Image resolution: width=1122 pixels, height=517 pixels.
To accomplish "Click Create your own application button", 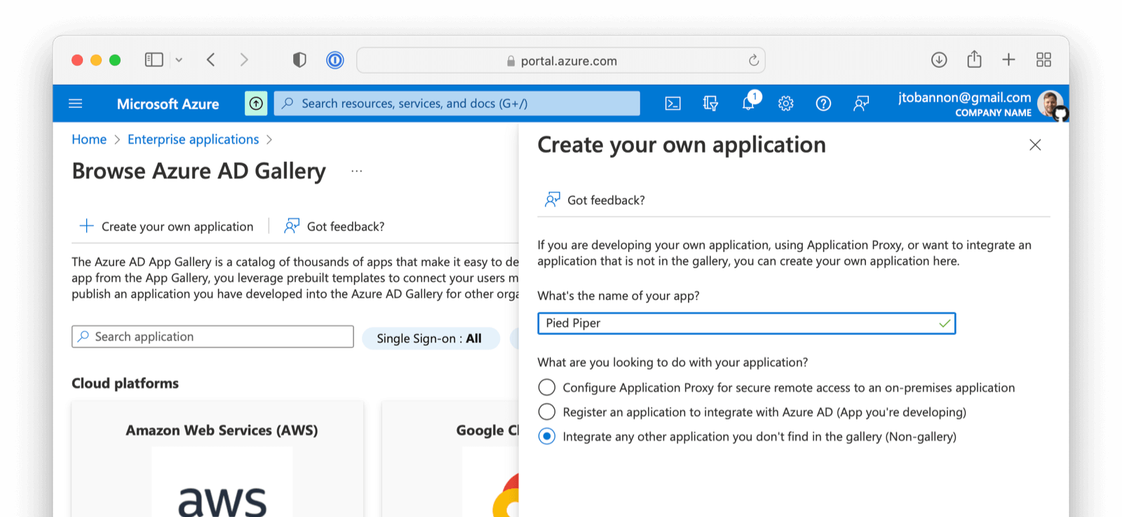I will (165, 226).
